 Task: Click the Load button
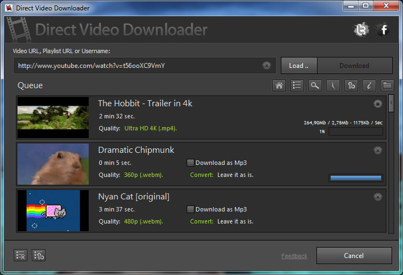pos(299,66)
